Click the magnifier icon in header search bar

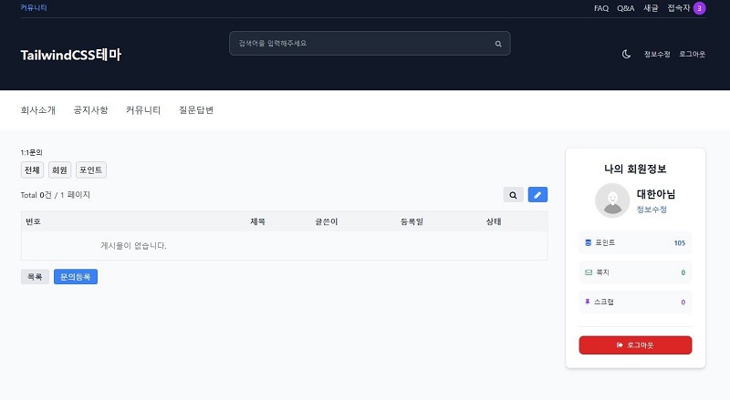tap(498, 44)
